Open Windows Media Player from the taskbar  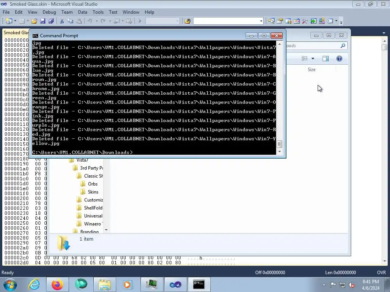pyautogui.click(x=128, y=284)
